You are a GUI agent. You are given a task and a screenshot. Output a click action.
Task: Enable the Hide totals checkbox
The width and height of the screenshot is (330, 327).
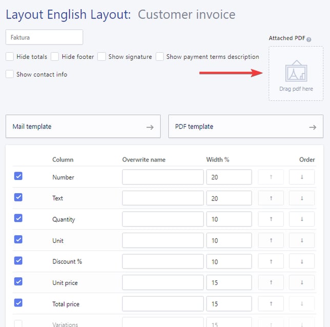(x=10, y=57)
